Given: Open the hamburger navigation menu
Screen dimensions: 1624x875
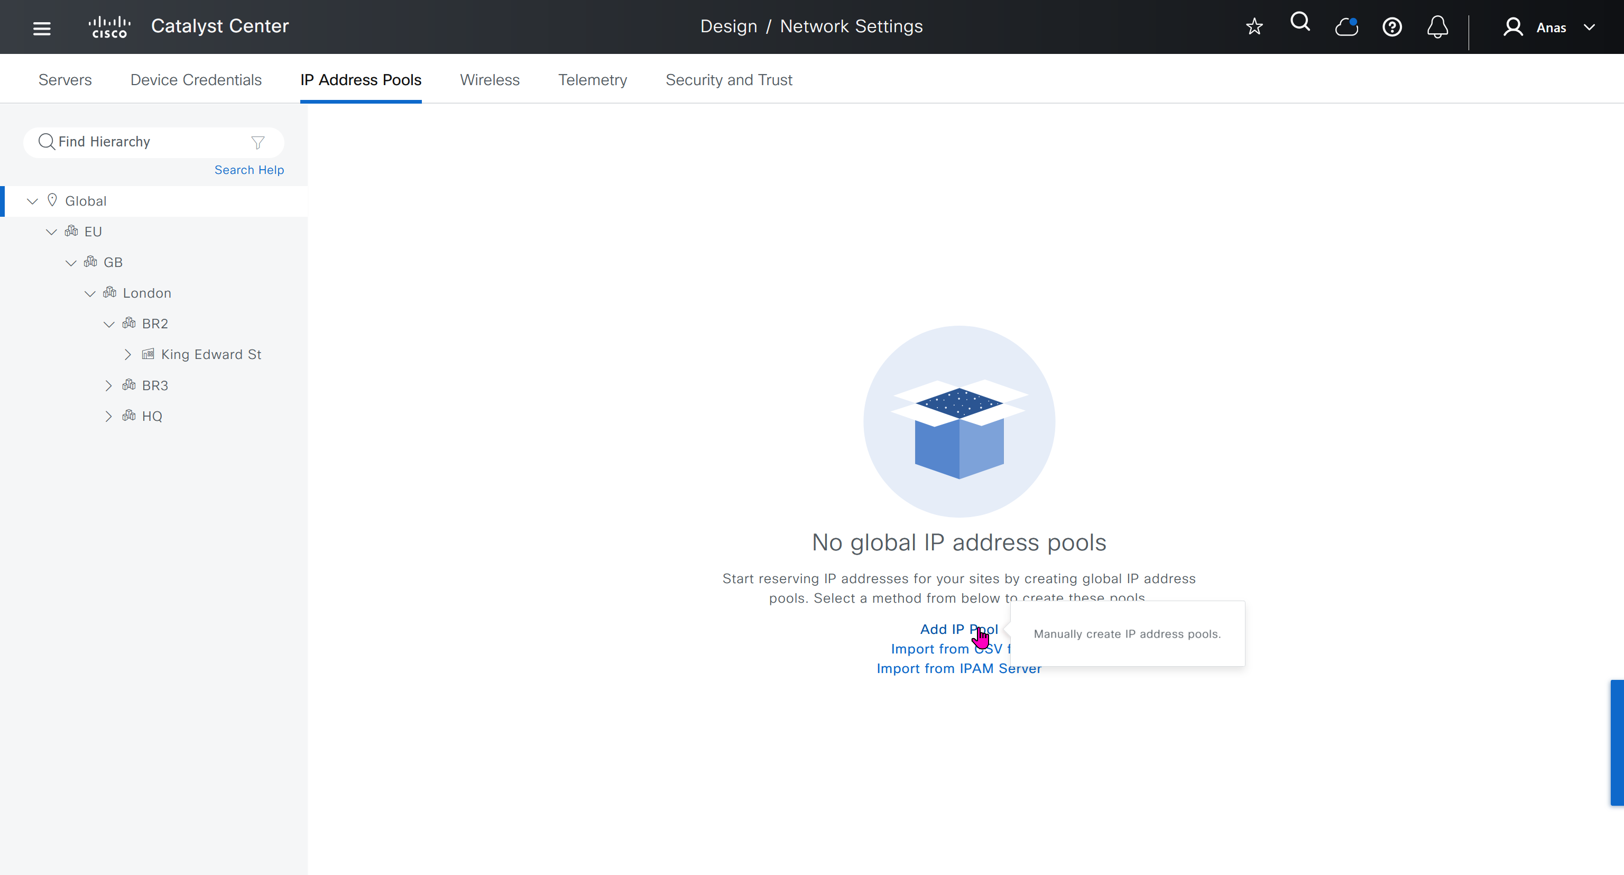Looking at the screenshot, I should point(42,27).
